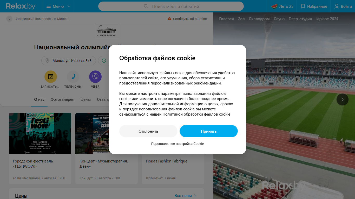Viewport: 355px width, 199px height.
Task: Click the text afisha.Фестивали, 2 августа 13:00
Action: [39, 178]
